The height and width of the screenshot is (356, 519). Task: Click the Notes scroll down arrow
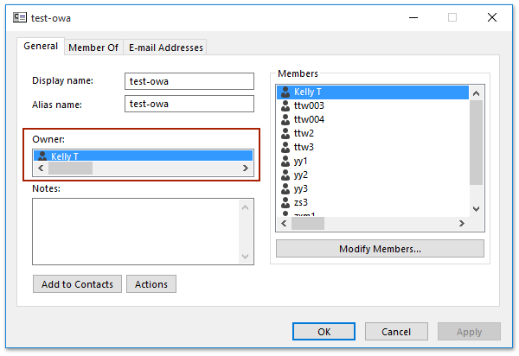(x=246, y=256)
